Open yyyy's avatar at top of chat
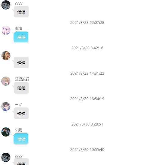The width and height of the screenshot is (165, 165). coord(6,5)
